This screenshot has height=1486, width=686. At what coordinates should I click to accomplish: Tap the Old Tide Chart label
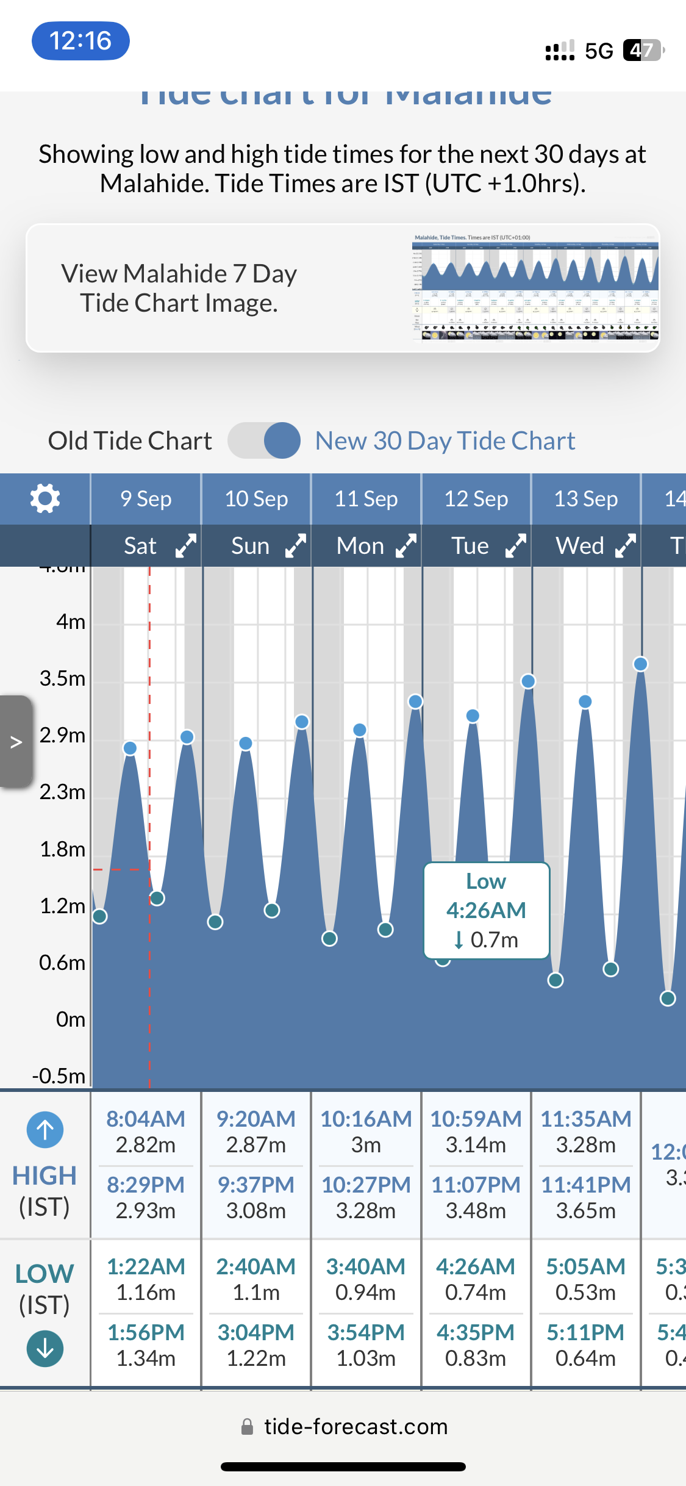point(130,440)
